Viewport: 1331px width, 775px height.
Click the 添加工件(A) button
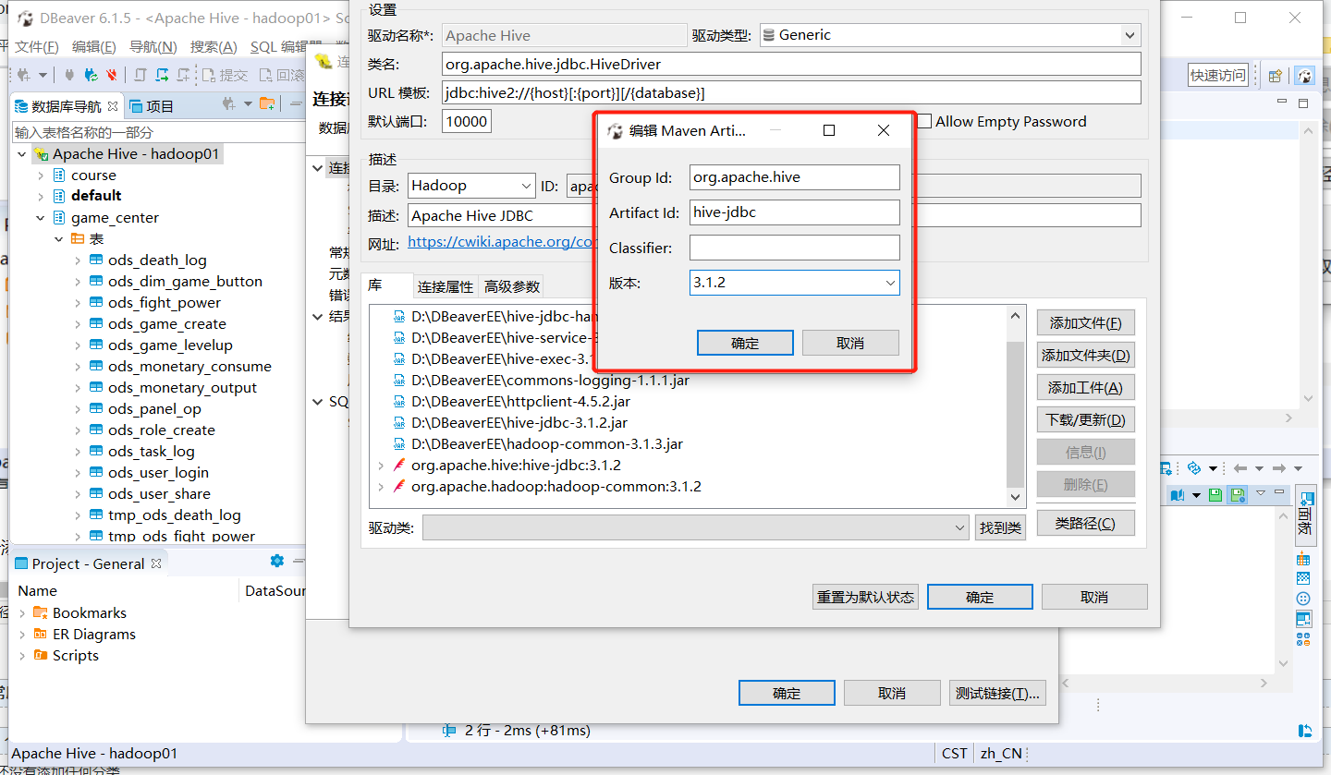click(x=1086, y=388)
